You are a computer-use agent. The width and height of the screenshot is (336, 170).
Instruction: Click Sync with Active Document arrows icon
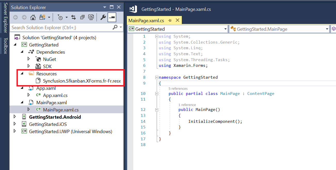pos(73,17)
